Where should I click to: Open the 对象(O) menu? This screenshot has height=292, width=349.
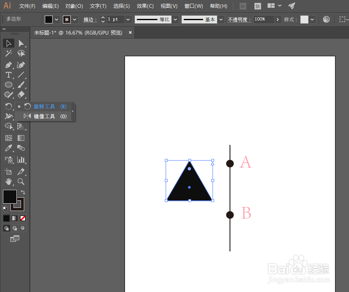[74, 6]
